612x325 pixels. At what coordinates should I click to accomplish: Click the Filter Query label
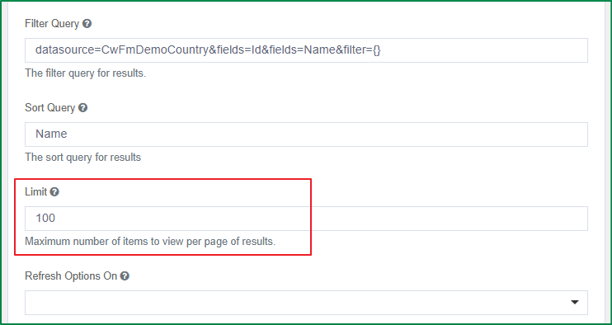click(52, 24)
